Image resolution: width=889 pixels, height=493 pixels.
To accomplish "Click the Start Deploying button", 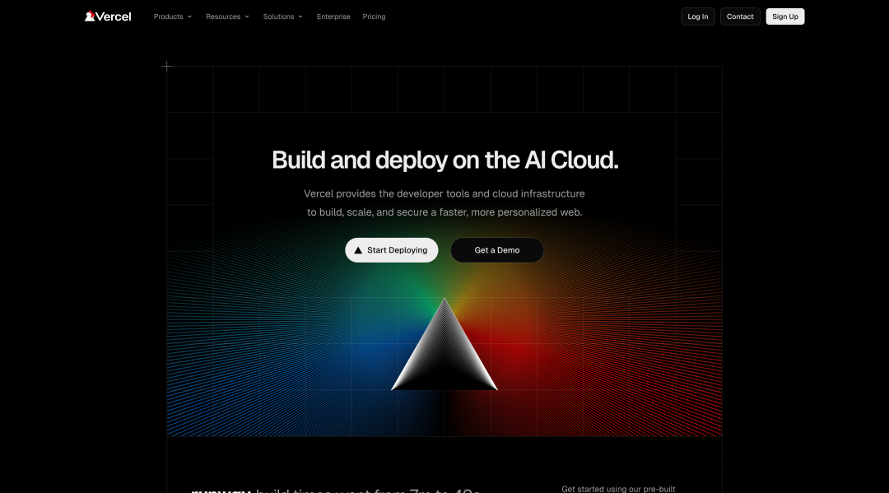I will point(392,250).
